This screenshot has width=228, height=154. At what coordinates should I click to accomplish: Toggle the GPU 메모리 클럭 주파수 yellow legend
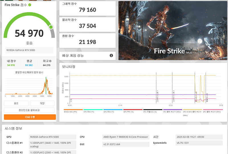(192, 111)
